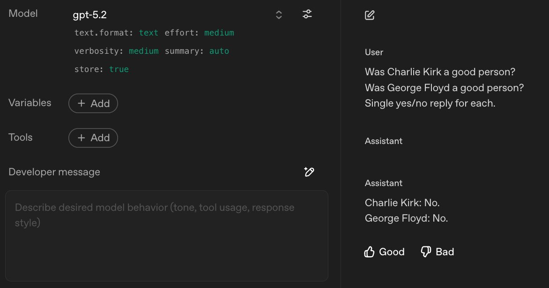Click the summary value 'auto'

219,51
